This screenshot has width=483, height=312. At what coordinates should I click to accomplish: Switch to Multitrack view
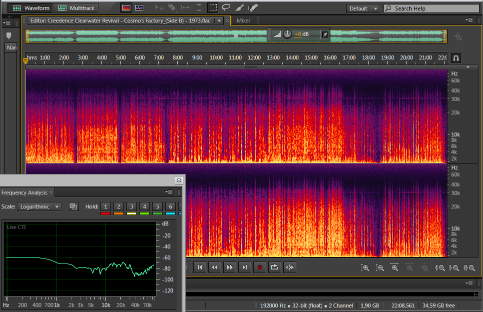click(76, 8)
